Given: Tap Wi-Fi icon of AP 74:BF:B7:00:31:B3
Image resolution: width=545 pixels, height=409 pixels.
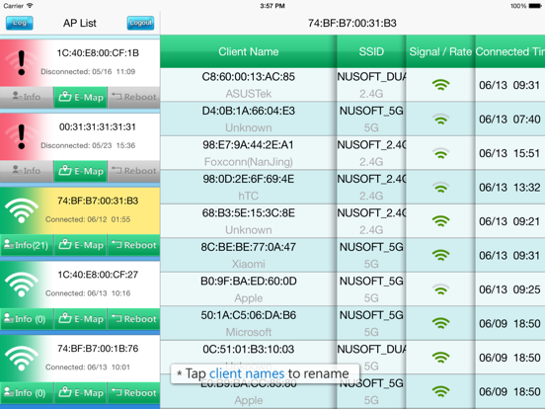Looking at the screenshot, I should (x=22, y=210).
